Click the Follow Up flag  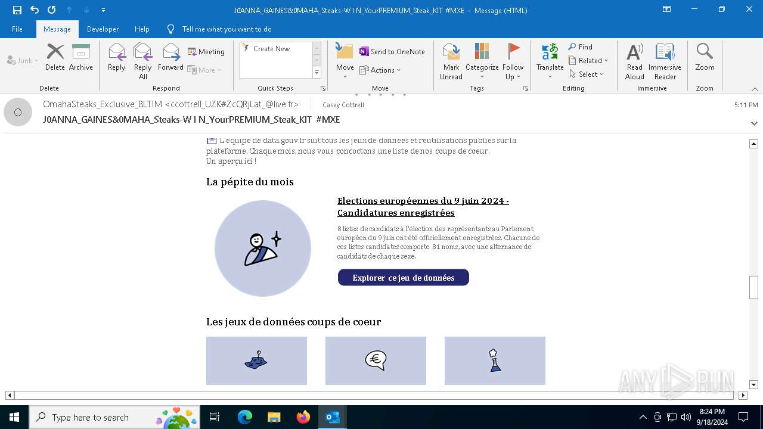pos(513,61)
